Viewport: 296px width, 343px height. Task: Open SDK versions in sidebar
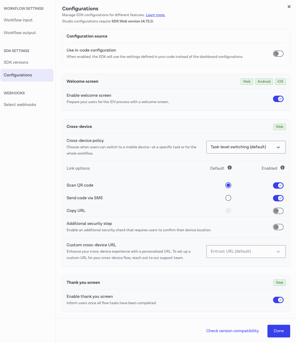click(16, 62)
